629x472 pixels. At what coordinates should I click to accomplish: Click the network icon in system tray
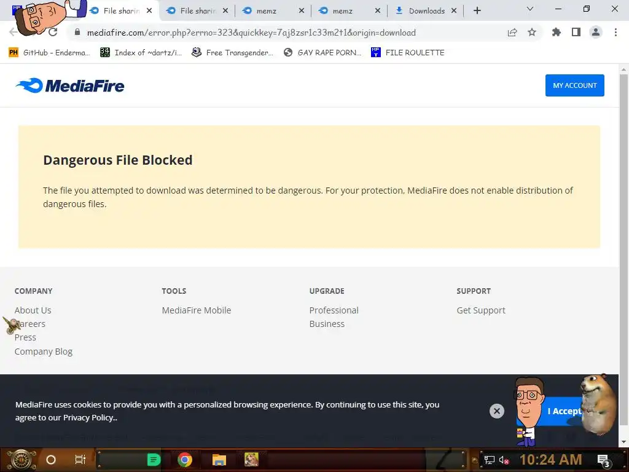point(490,460)
